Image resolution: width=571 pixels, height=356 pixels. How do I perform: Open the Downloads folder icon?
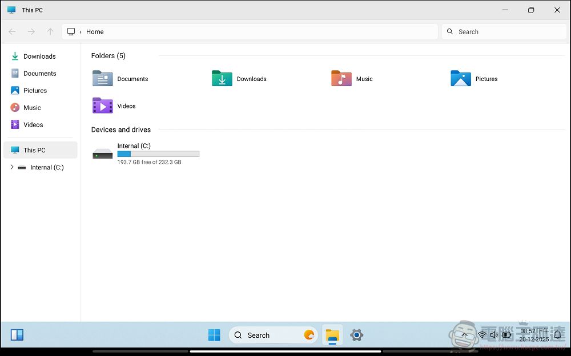pyautogui.click(x=222, y=78)
